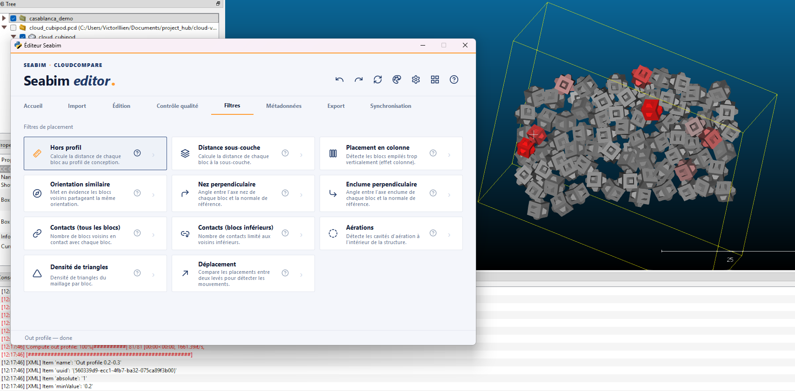Run the Aérations cavity filter
Viewport: 795px width, 391px height.
[x=391, y=233]
